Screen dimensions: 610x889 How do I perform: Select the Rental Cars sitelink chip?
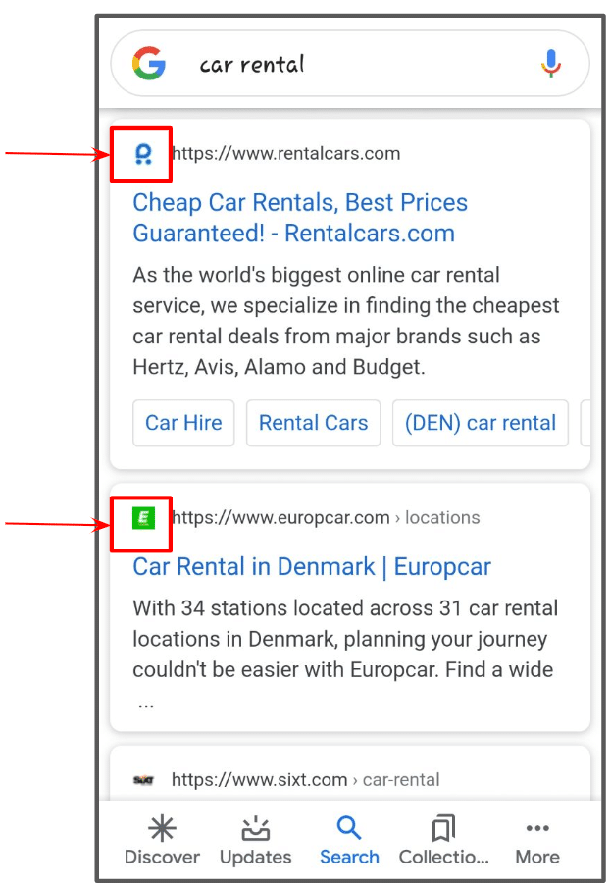314,423
